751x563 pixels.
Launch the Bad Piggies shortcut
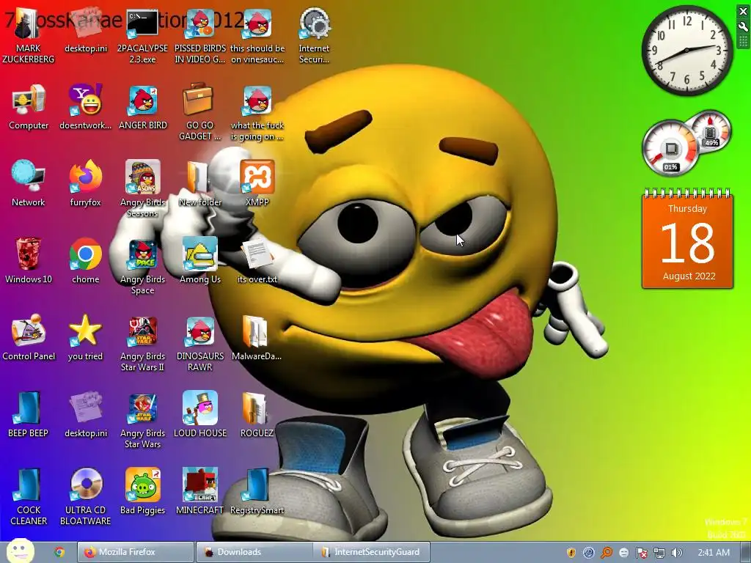(x=142, y=492)
